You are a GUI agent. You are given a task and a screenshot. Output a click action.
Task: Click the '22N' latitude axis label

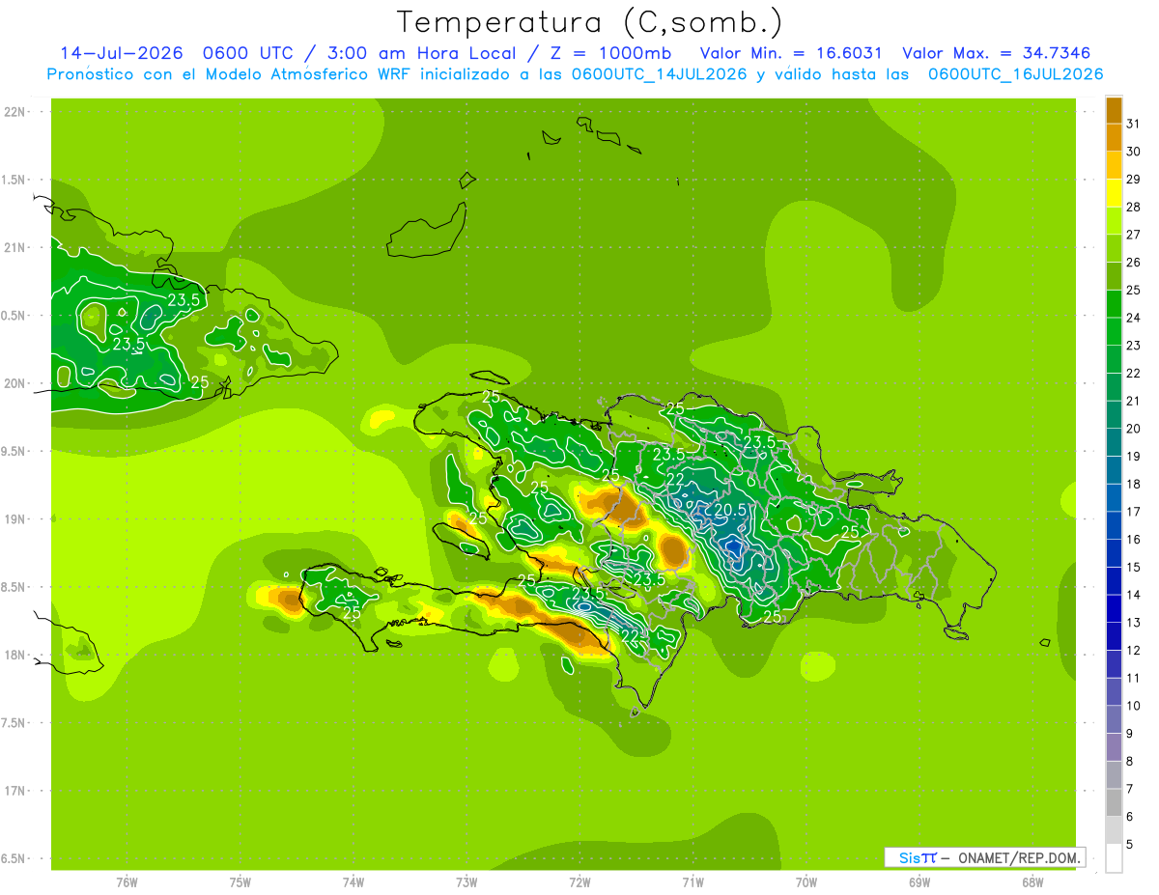[15, 112]
